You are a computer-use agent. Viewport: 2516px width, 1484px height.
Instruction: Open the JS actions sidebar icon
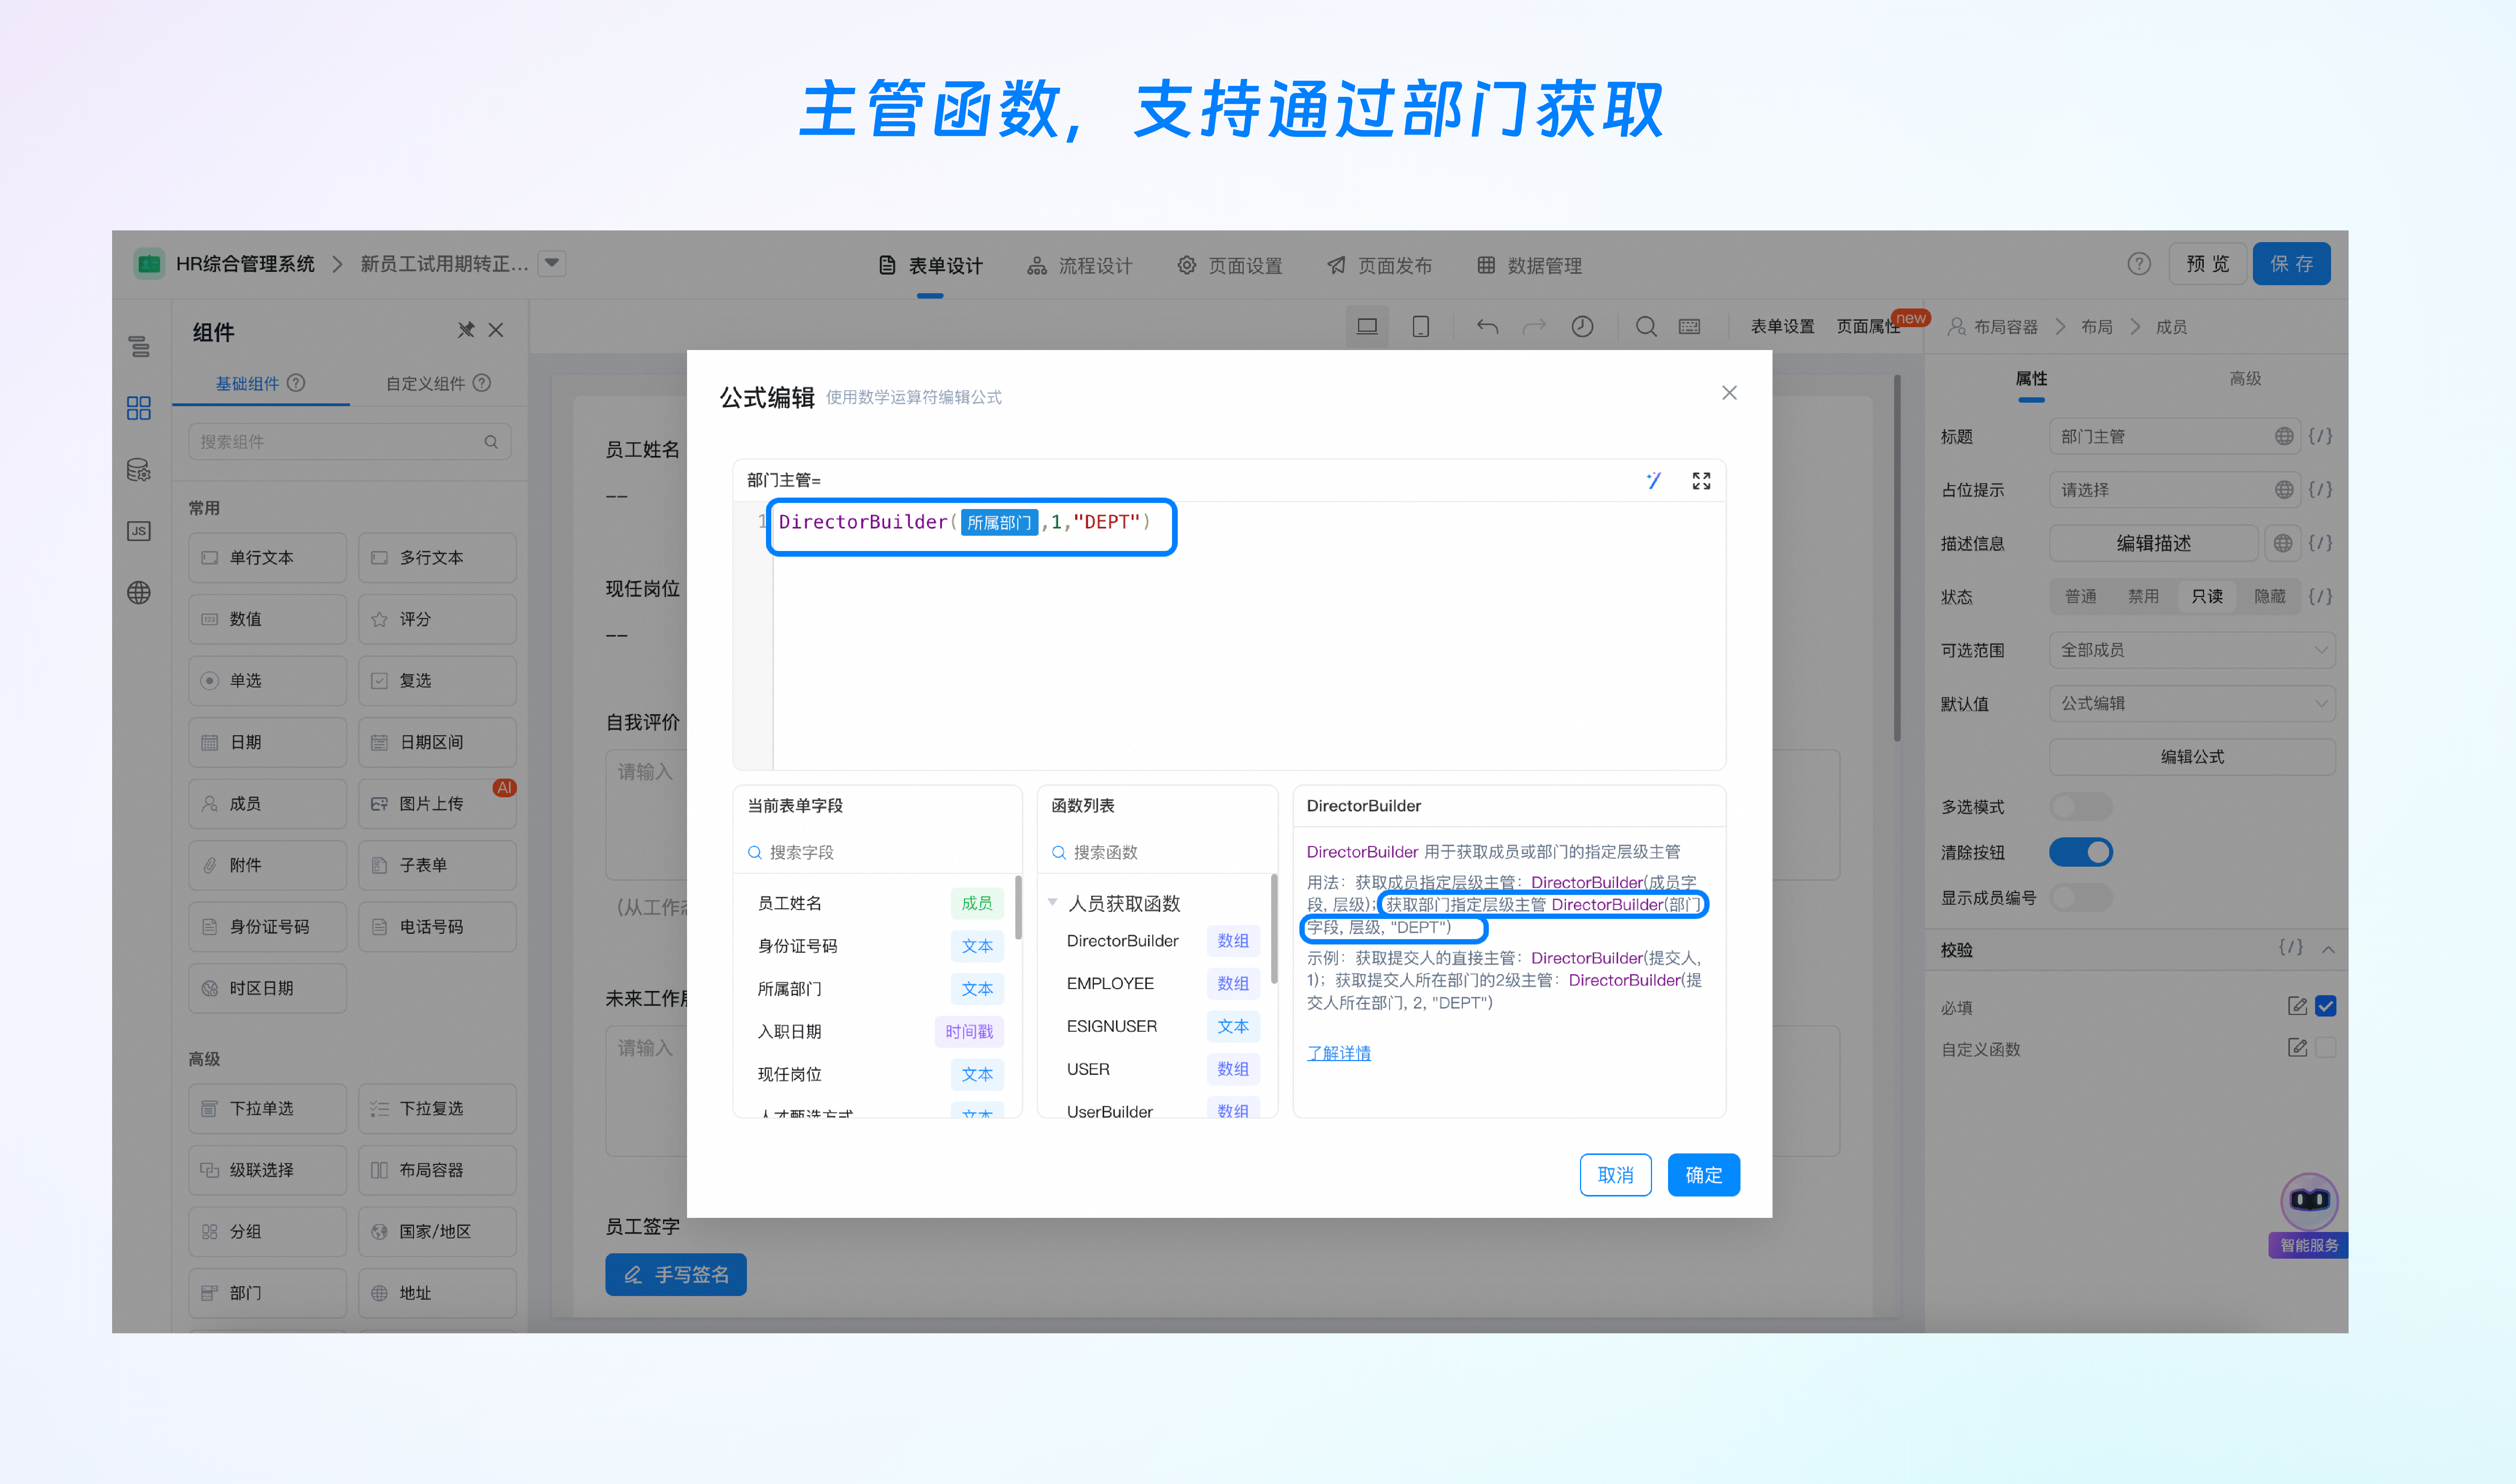tap(139, 531)
